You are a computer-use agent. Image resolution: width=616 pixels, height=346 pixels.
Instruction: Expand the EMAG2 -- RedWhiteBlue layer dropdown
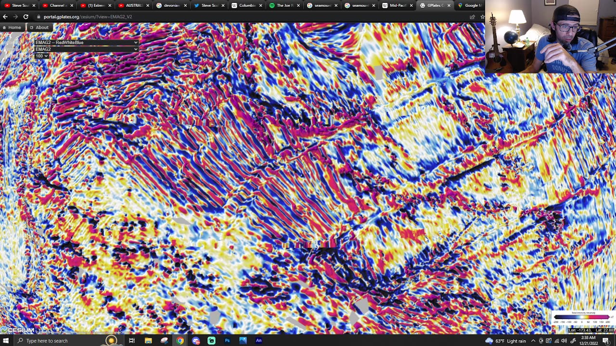(x=87, y=43)
